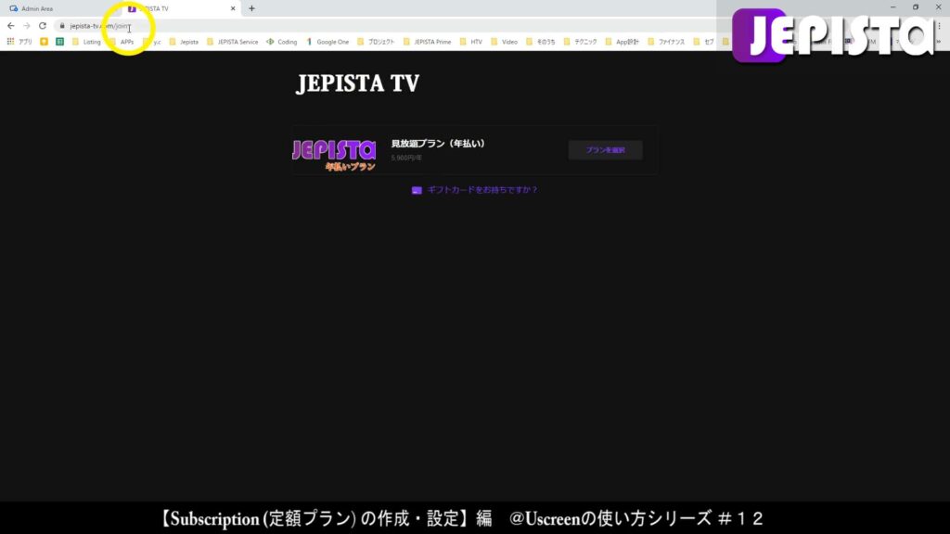Open the App設計 bookmark folder
The image size is (950, 534).
pos(623,42)
